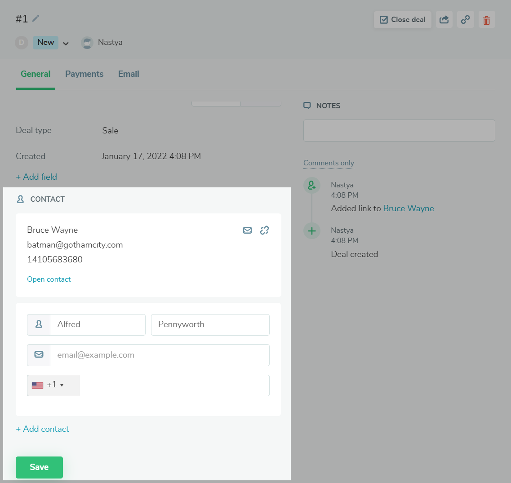Click the D pipeline avatar circle
The image size is (511, 483).
coord(22,43)
